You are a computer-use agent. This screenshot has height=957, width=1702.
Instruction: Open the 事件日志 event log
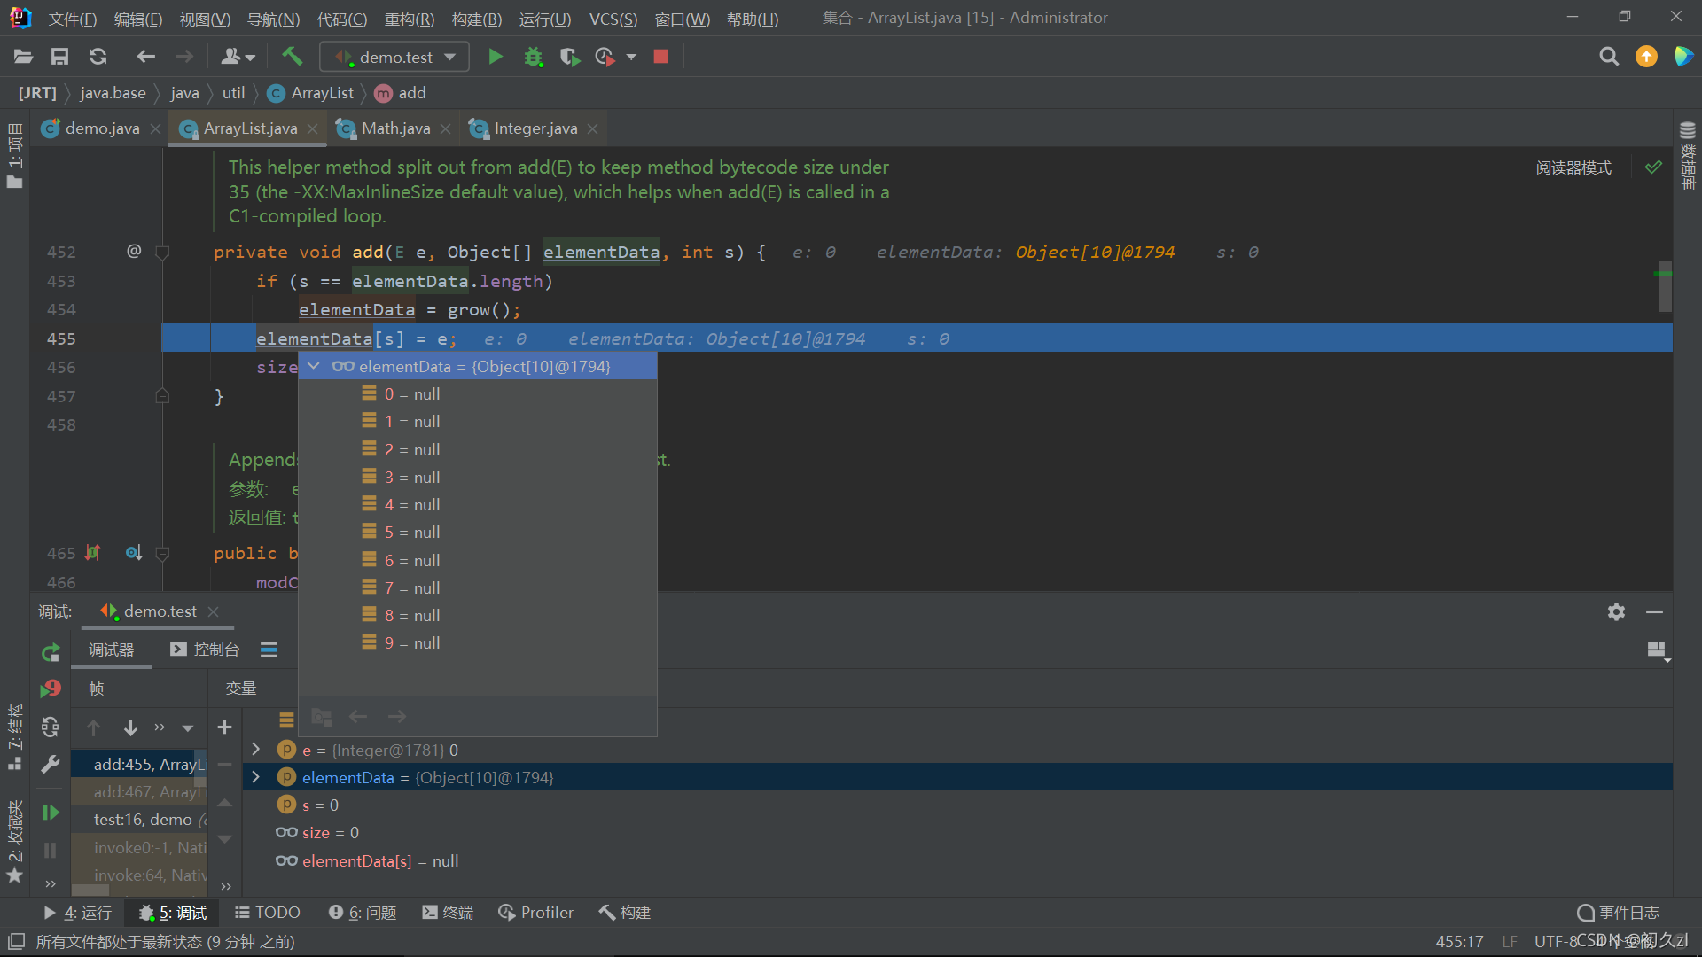[1619, 913]
